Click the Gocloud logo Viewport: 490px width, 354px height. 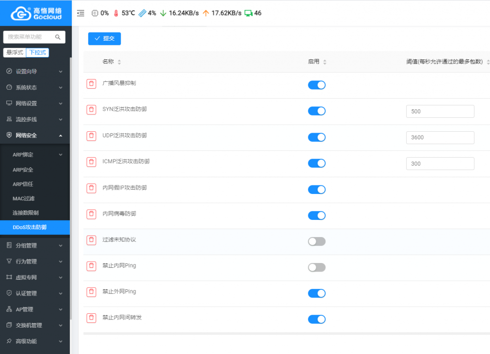(x=35, y=13)
